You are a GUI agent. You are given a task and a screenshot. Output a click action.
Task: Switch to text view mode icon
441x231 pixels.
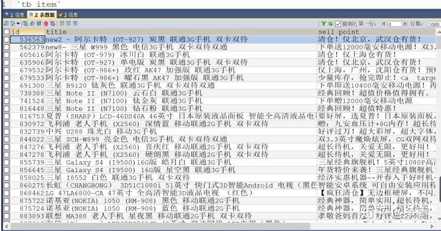point(75,24)
